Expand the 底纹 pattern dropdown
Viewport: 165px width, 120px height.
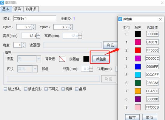[35, 69]
